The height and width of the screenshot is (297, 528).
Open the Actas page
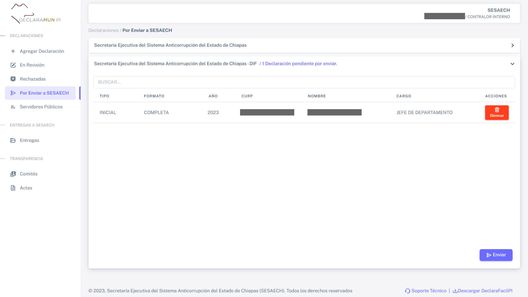[x=40, y=188]
